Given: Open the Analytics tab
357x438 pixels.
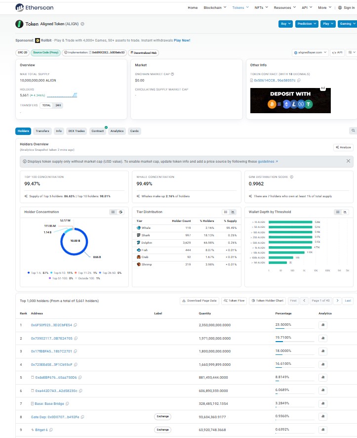Looking at the screenshot, I should (x=117, y=131).
